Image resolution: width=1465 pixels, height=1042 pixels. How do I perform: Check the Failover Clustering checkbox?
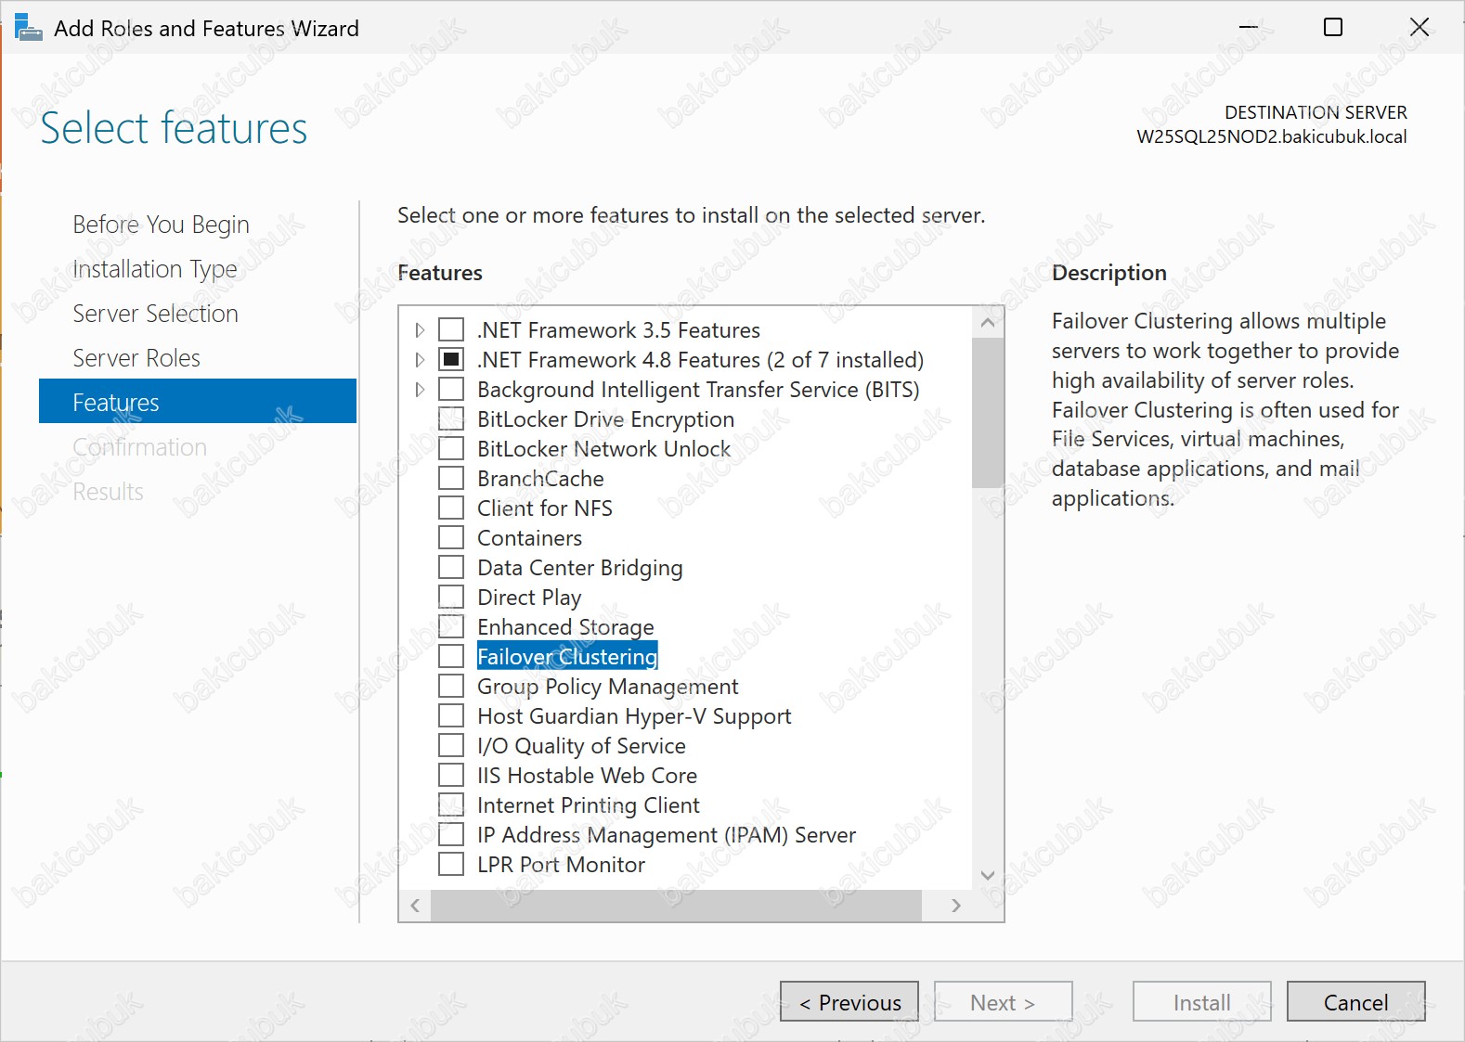(451, 657)
